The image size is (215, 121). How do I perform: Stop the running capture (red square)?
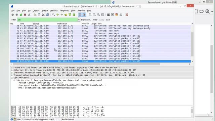pos(25,15)
